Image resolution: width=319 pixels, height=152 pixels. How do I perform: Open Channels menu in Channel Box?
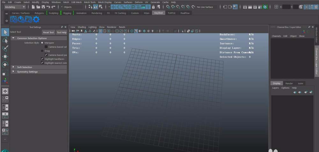276,36
